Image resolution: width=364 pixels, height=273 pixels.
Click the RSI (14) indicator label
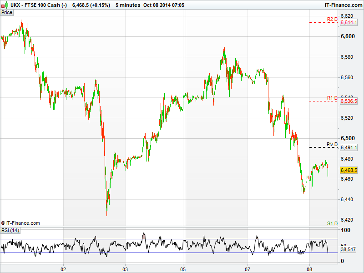pos(10,230)
